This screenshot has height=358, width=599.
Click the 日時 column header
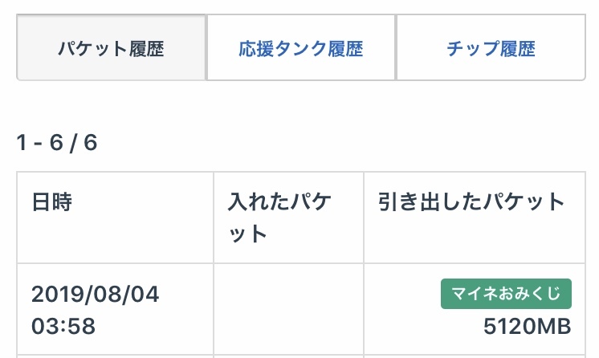point(52,201)
